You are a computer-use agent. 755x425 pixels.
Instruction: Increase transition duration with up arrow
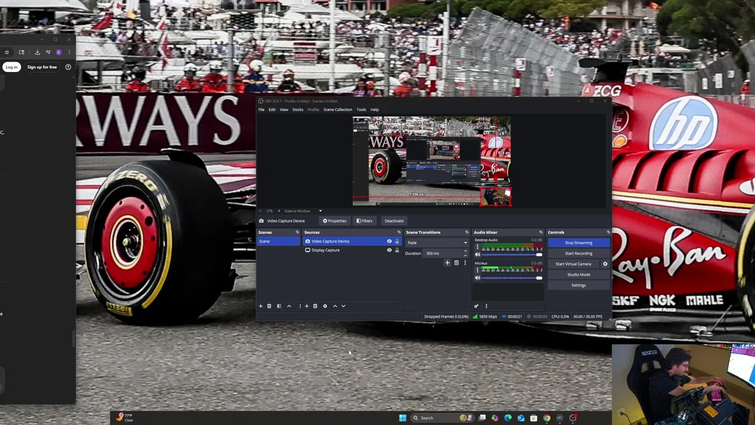[x=465, y=251]
